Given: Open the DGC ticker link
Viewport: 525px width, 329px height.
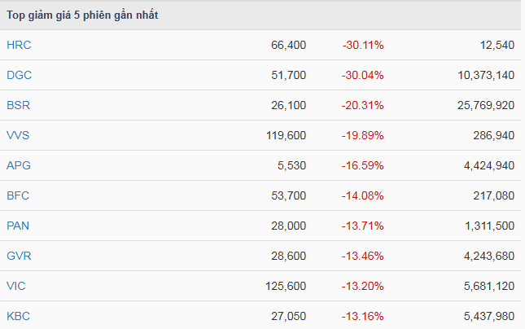Looking at the screenshot, I should click(19, 75).
